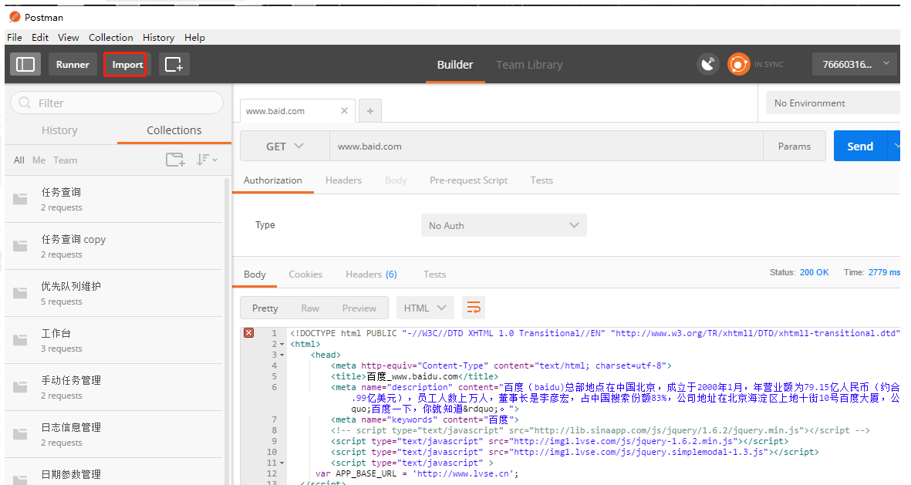Open a new window with the plus icon
This screenshot has width=911, height=485.
174,65
